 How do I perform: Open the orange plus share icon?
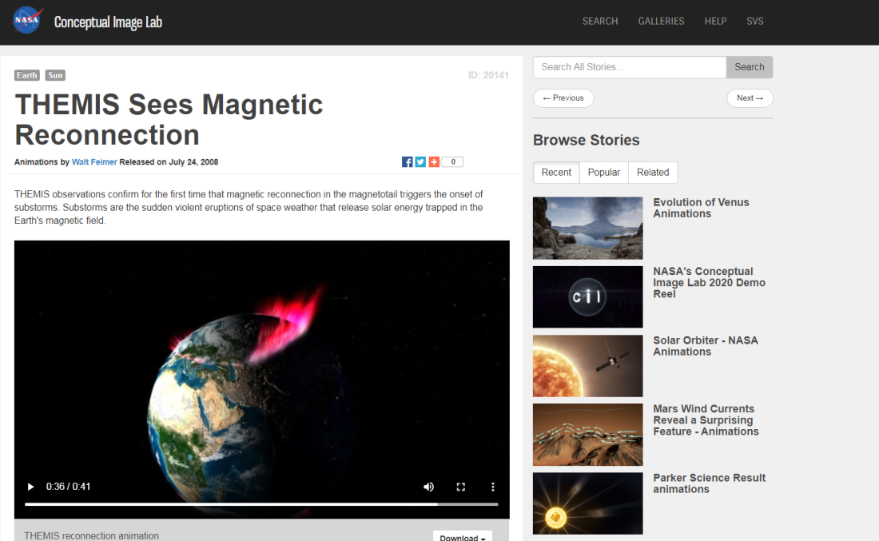coord(434,162)
